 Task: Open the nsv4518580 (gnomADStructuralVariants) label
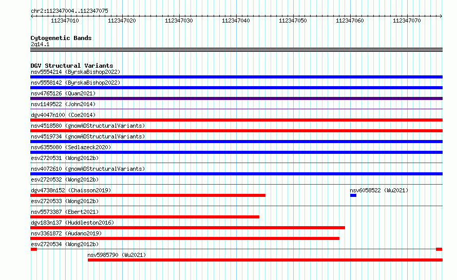[88, 126]
